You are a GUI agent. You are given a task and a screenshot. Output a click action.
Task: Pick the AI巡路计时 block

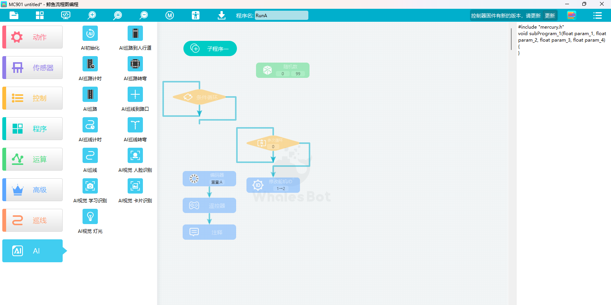point(90,64)
